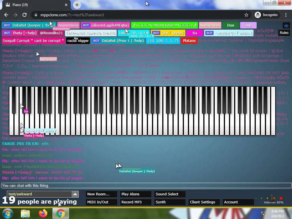292x219 pixels.
Task: Click the test/awkward room name
Action: (x=20, y=194)
